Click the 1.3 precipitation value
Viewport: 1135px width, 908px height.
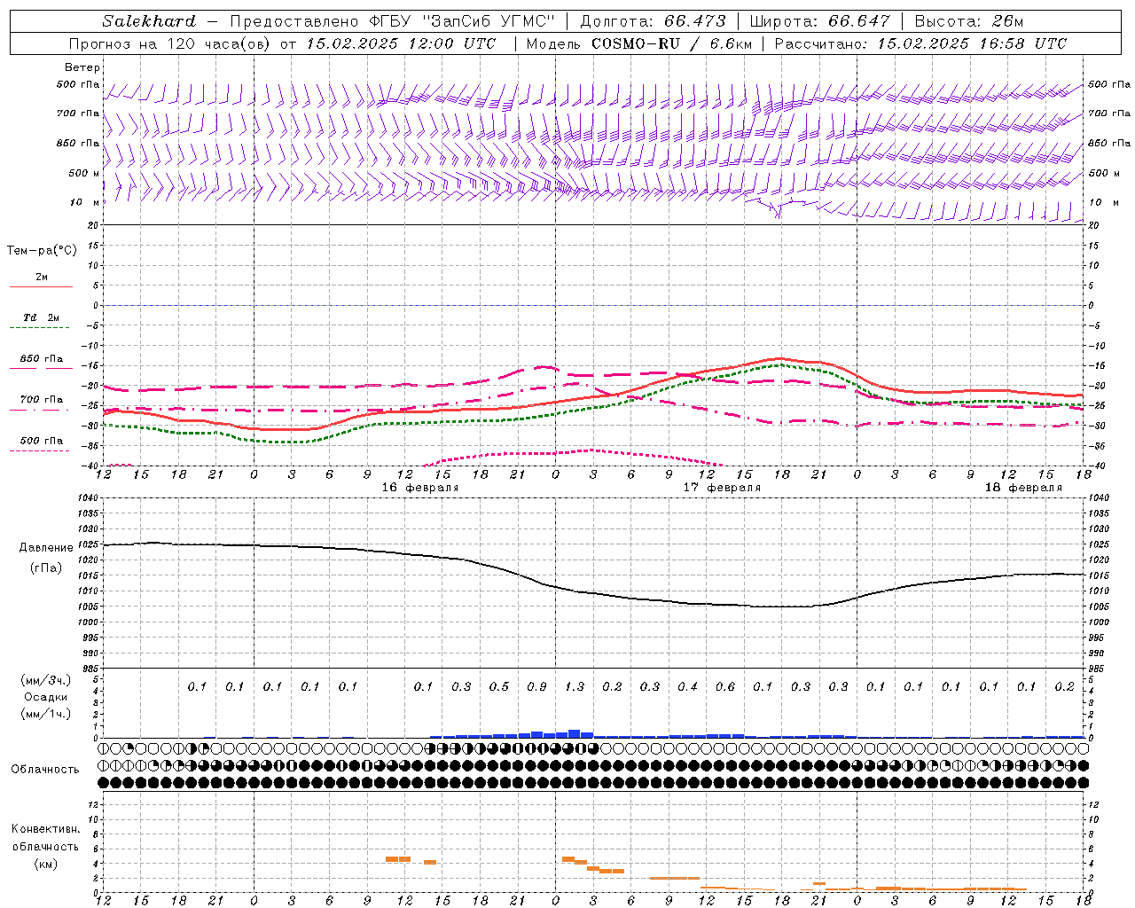pyautogui.click(x=575, y=687)
